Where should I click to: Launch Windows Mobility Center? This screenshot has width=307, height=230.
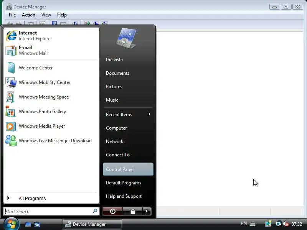coord(51,82)
